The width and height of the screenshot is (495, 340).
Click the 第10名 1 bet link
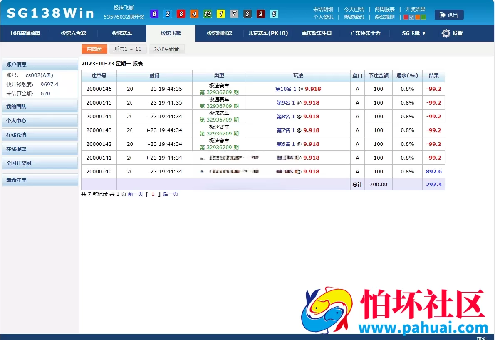[286, 89]
